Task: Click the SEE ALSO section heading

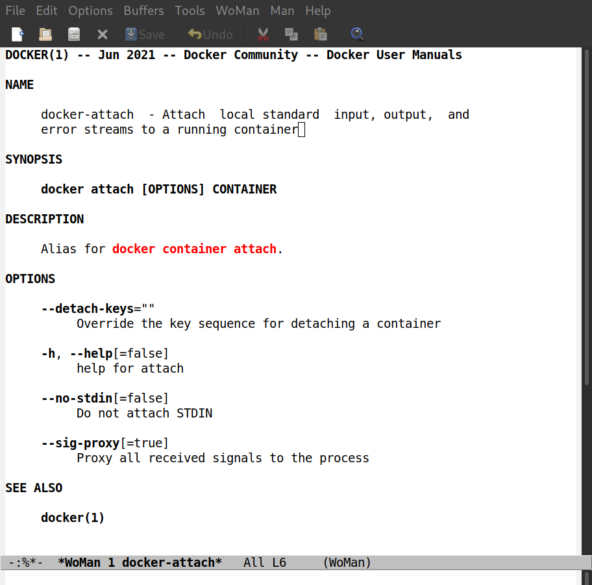Action: (34, 488)
